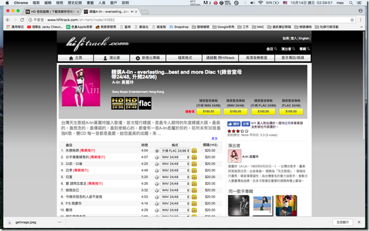Open WAV 24/48 format dropdown for track 7
Image resolution: width=369 pixels, height=231 pixels.
tap(175, 190)
